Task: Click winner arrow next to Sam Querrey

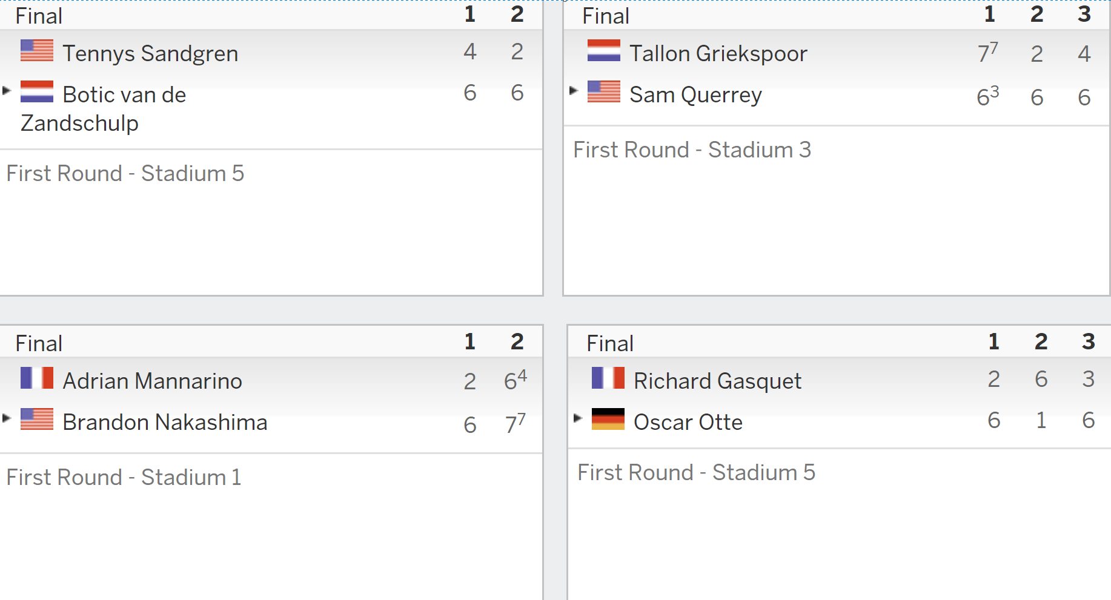Action: coord(574,90)
